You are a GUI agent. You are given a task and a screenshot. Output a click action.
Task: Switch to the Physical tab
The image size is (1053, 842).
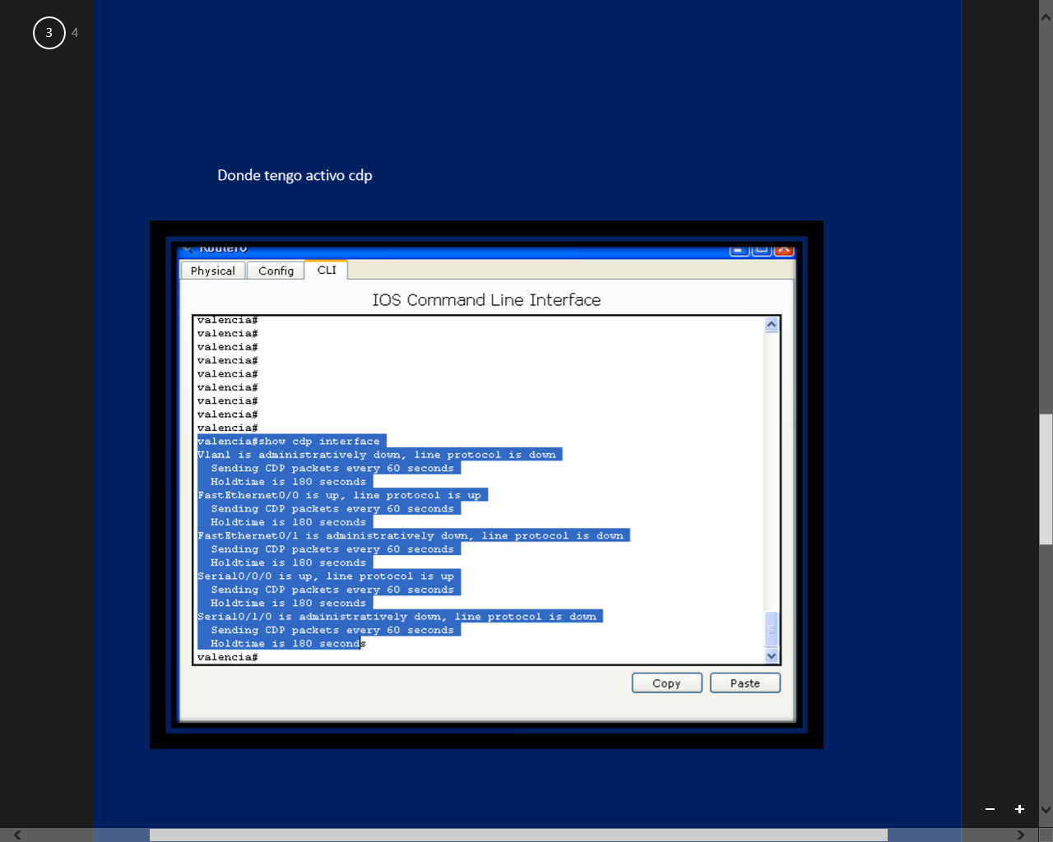pyautogui.click(x=213, y=271)
